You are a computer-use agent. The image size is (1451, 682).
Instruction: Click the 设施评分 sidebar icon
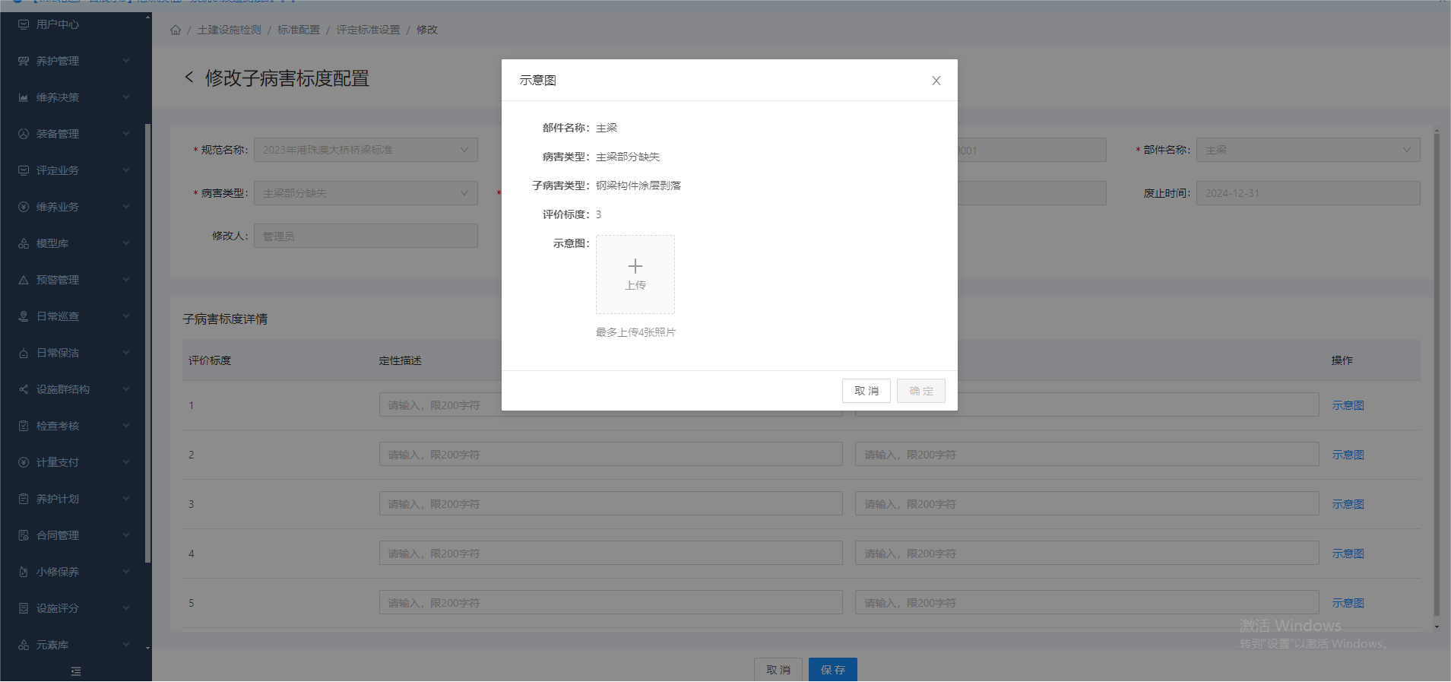click(24, 608)
